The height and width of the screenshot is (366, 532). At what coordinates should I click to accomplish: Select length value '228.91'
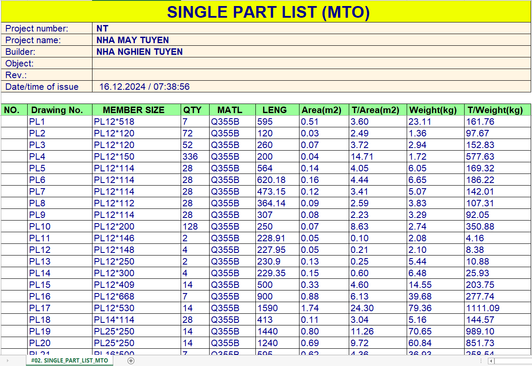[277, 238]
